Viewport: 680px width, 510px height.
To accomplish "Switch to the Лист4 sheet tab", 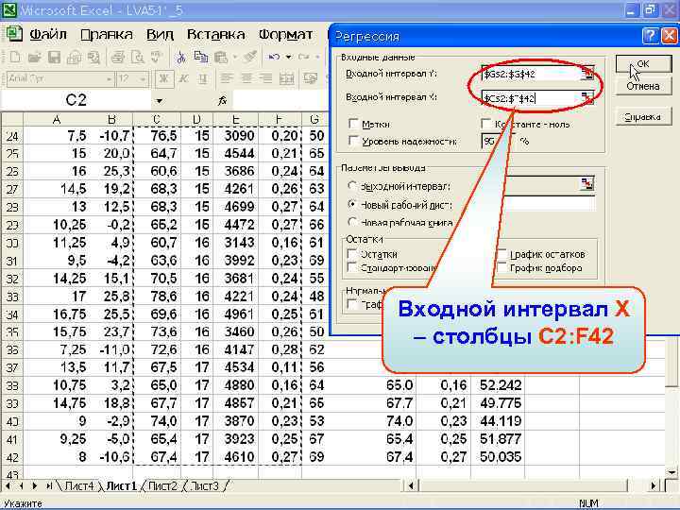I will pos(79,486).
